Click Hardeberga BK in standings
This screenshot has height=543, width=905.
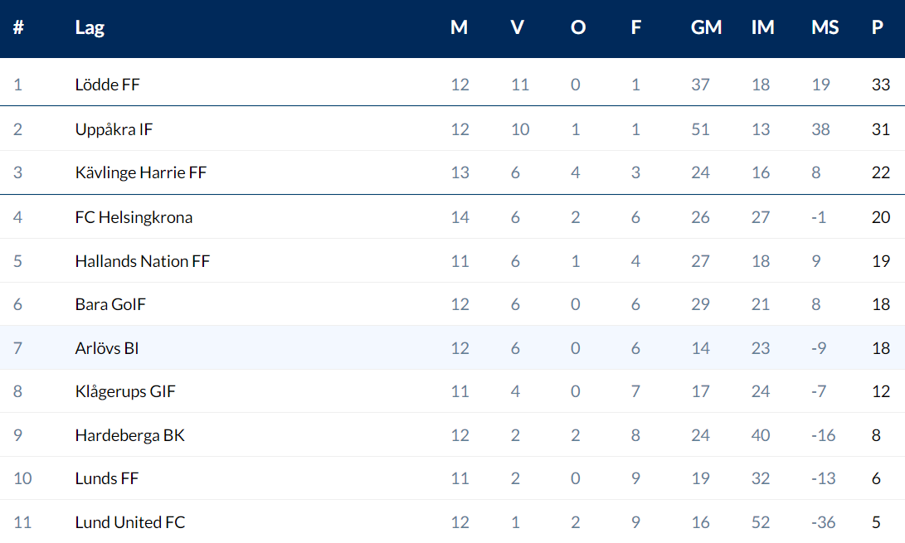tap(129, 435)
